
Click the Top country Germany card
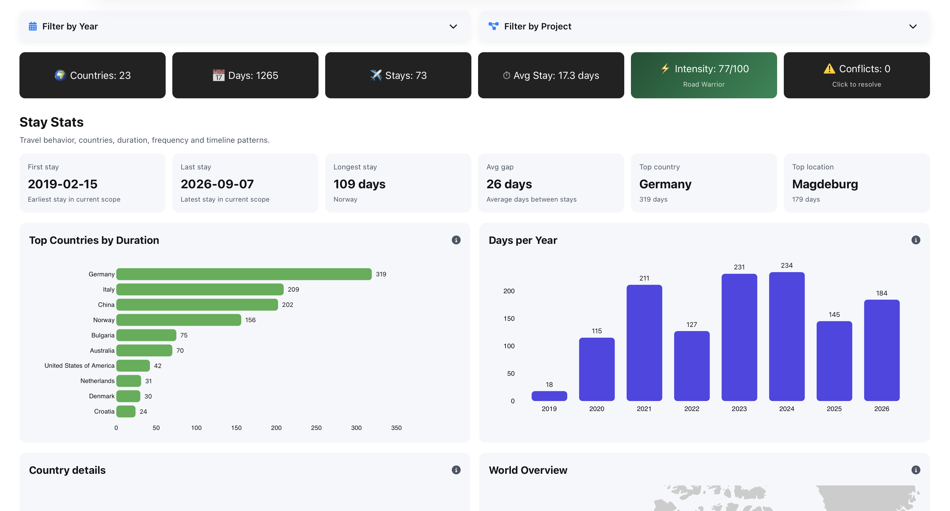click(704, 183)
